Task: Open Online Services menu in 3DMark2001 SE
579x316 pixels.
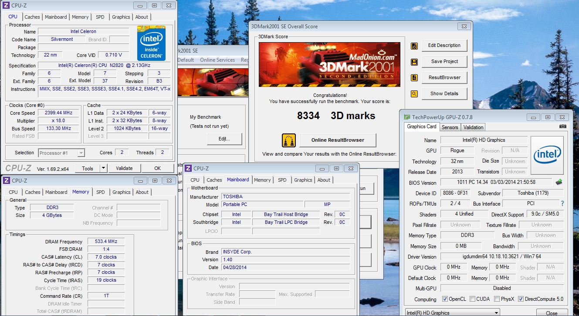Action: coord(217,60)
